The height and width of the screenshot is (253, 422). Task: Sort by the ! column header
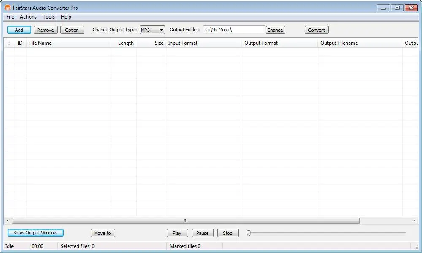coord(9,43)
